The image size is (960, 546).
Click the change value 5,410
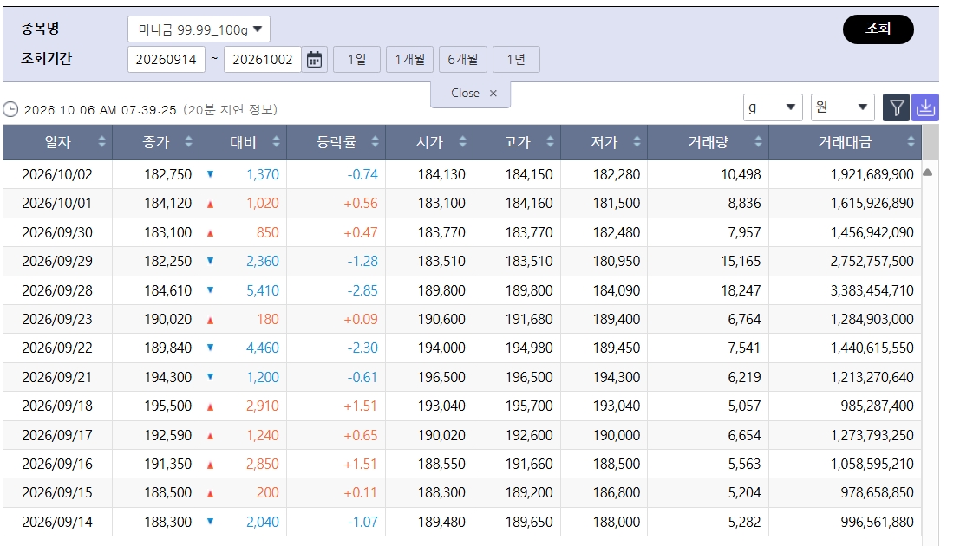point(263,290)
